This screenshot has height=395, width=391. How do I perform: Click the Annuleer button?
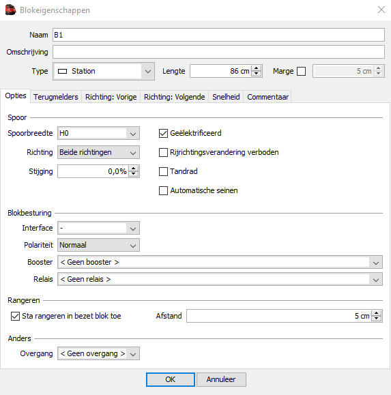tap(221, 379)
